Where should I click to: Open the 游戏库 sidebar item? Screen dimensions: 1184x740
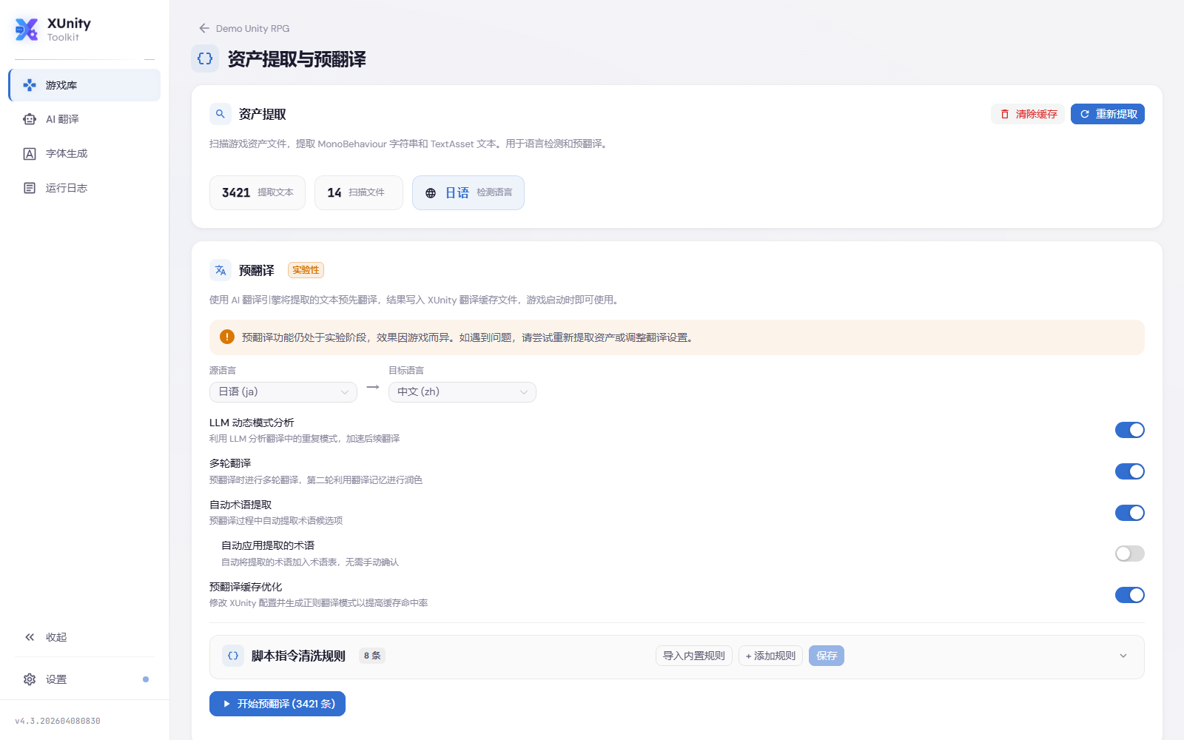tap(84, 85)
